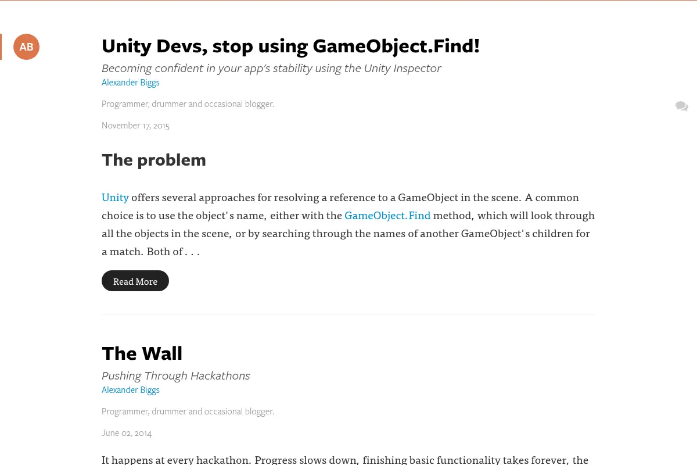Click the author bio under The Wall post

[x=188, y=411]
